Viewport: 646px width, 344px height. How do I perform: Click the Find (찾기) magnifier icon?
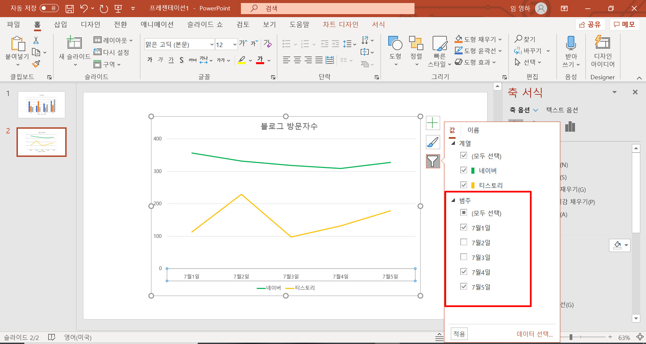coord(518,39)
